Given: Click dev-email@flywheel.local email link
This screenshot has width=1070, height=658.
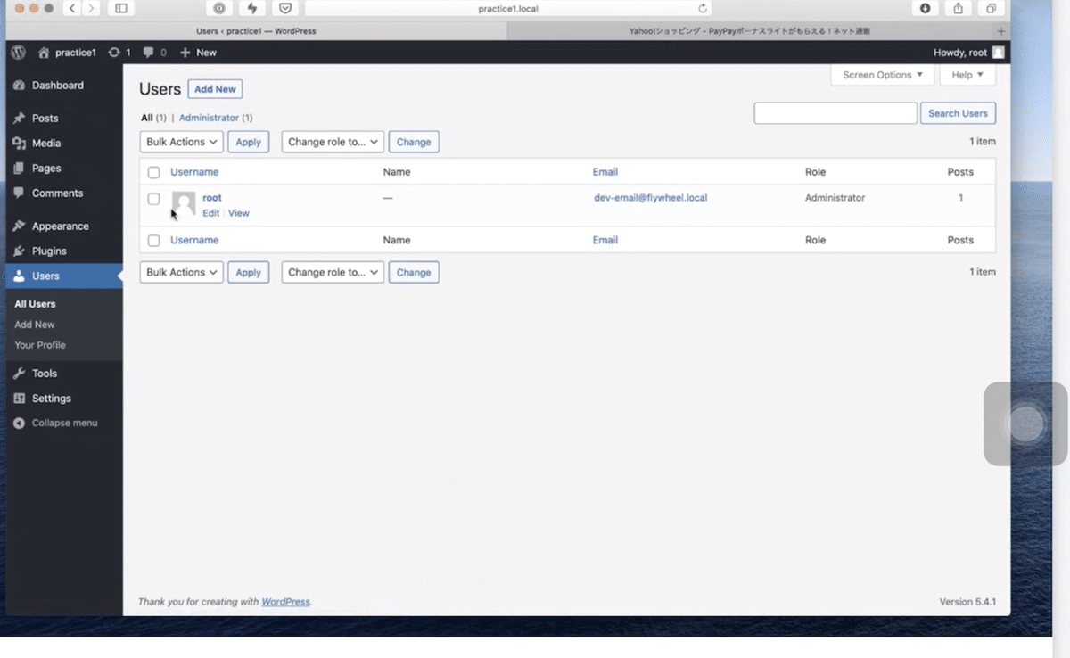Looking at the screenshot, I should point(651,198).
